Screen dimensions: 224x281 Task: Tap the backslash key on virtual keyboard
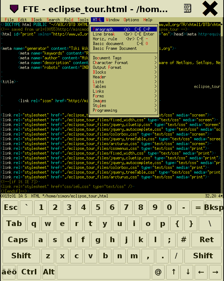point(210,223)
